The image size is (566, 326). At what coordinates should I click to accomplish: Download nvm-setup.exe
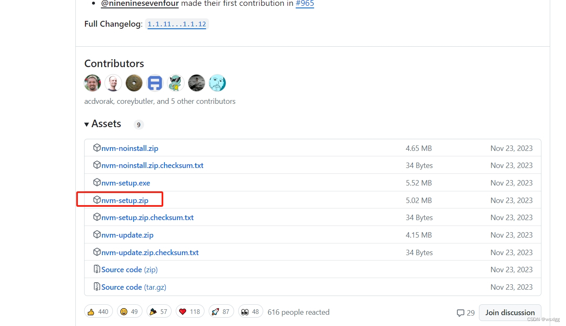pos(126,183)
